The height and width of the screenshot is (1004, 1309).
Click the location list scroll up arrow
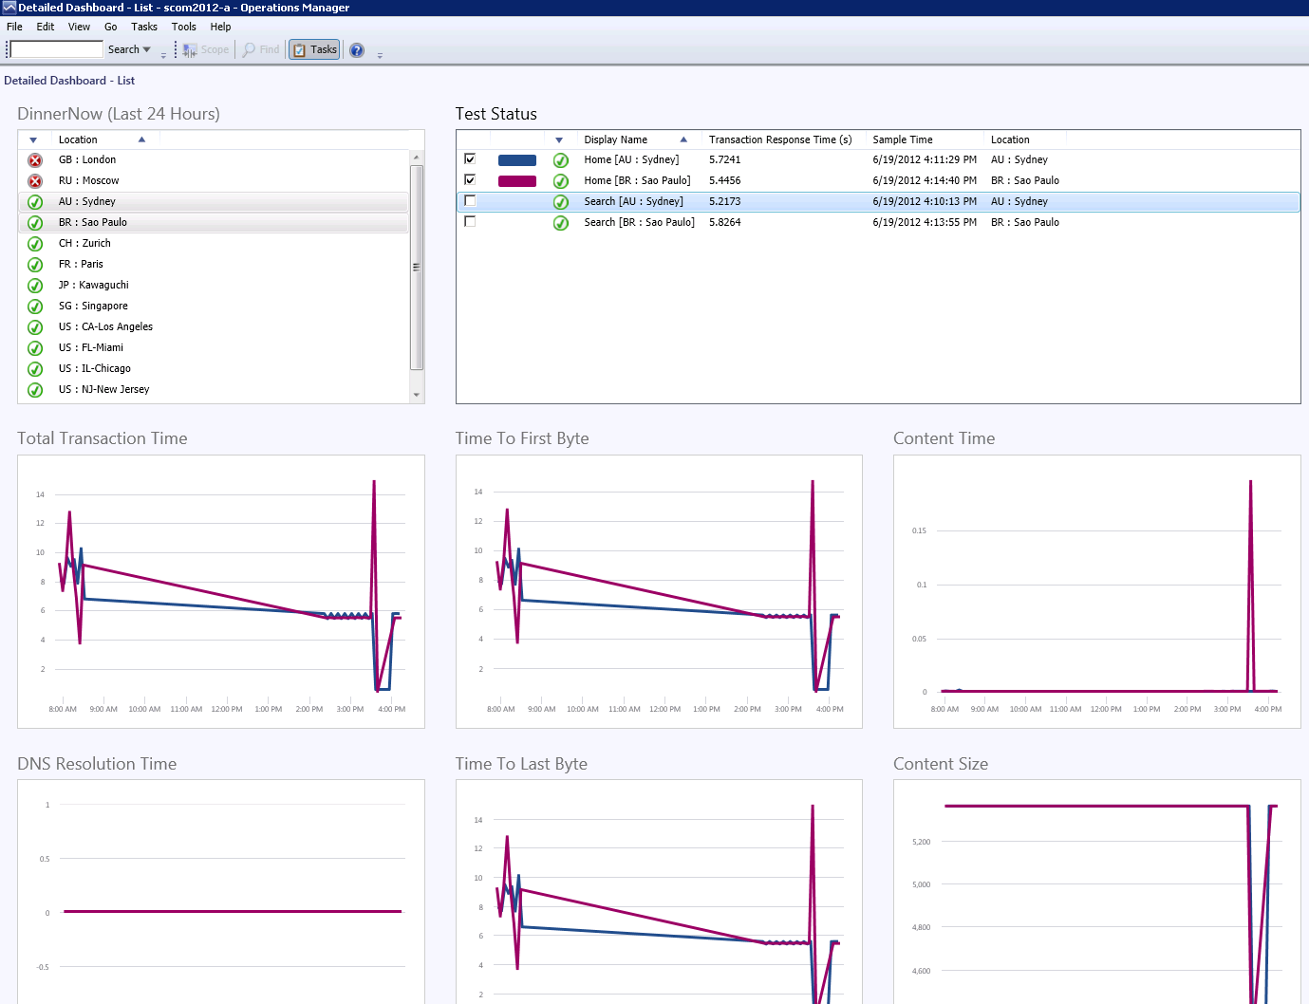coord(417,157)
